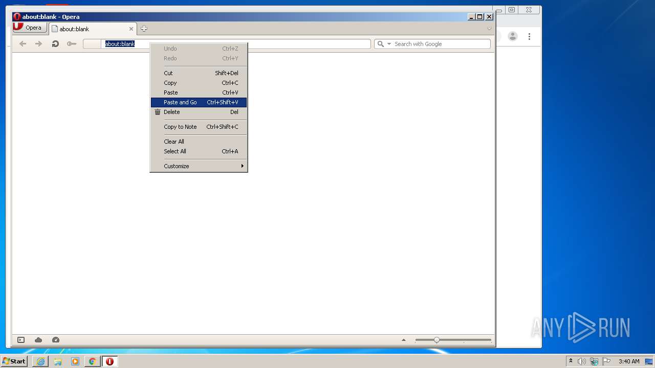Click the Back navigation arrow
Screen dimensions: 655x368
pyautogui.click(x=23, y=44)
